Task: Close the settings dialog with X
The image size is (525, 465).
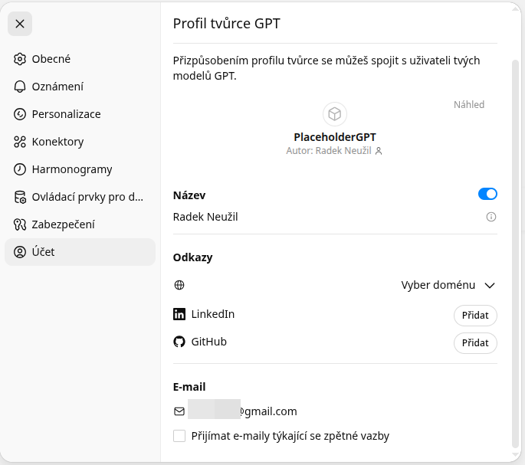Action: [x=20, y=24]
